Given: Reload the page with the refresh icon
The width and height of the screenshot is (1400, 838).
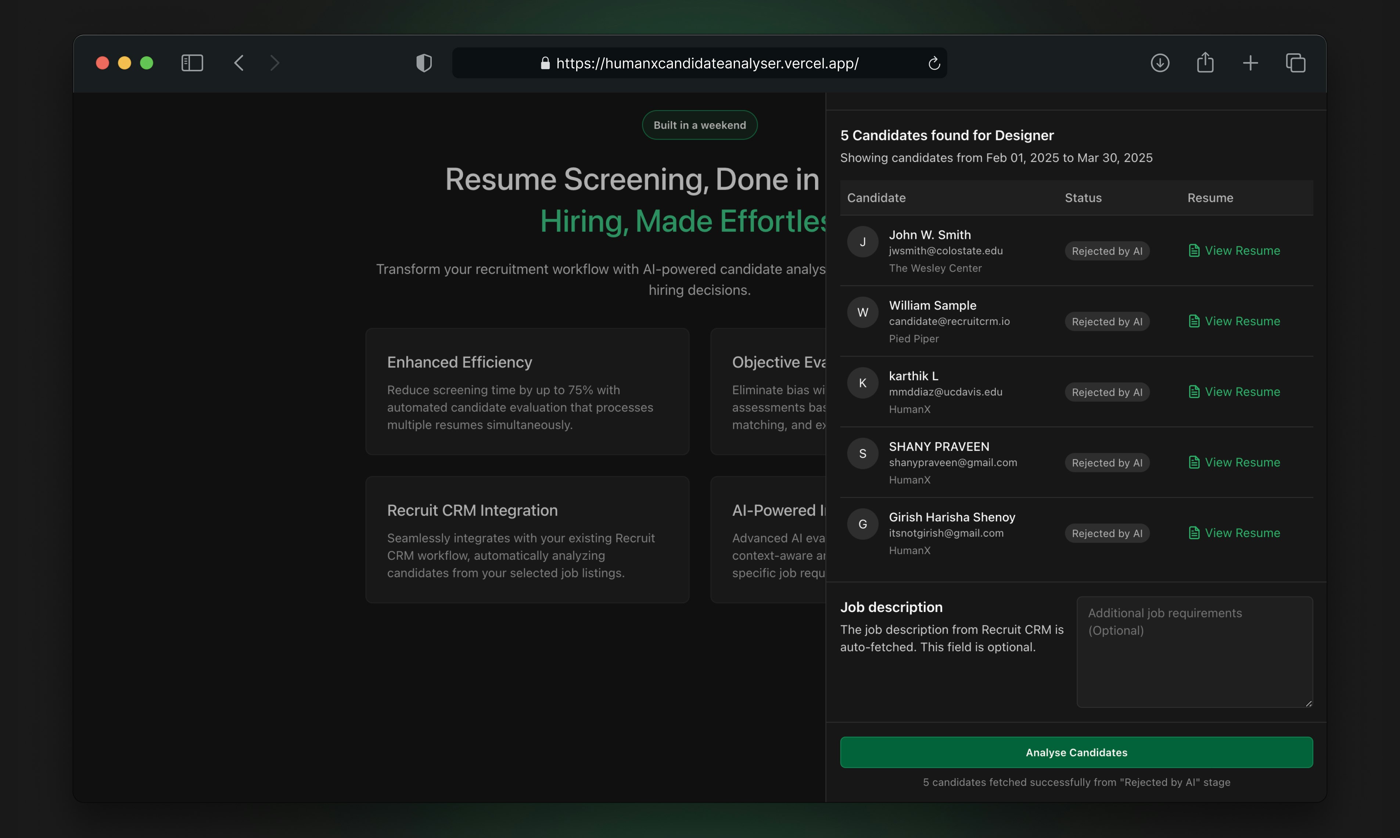Looking at the screenshot, I should click(x=934, y=63).
